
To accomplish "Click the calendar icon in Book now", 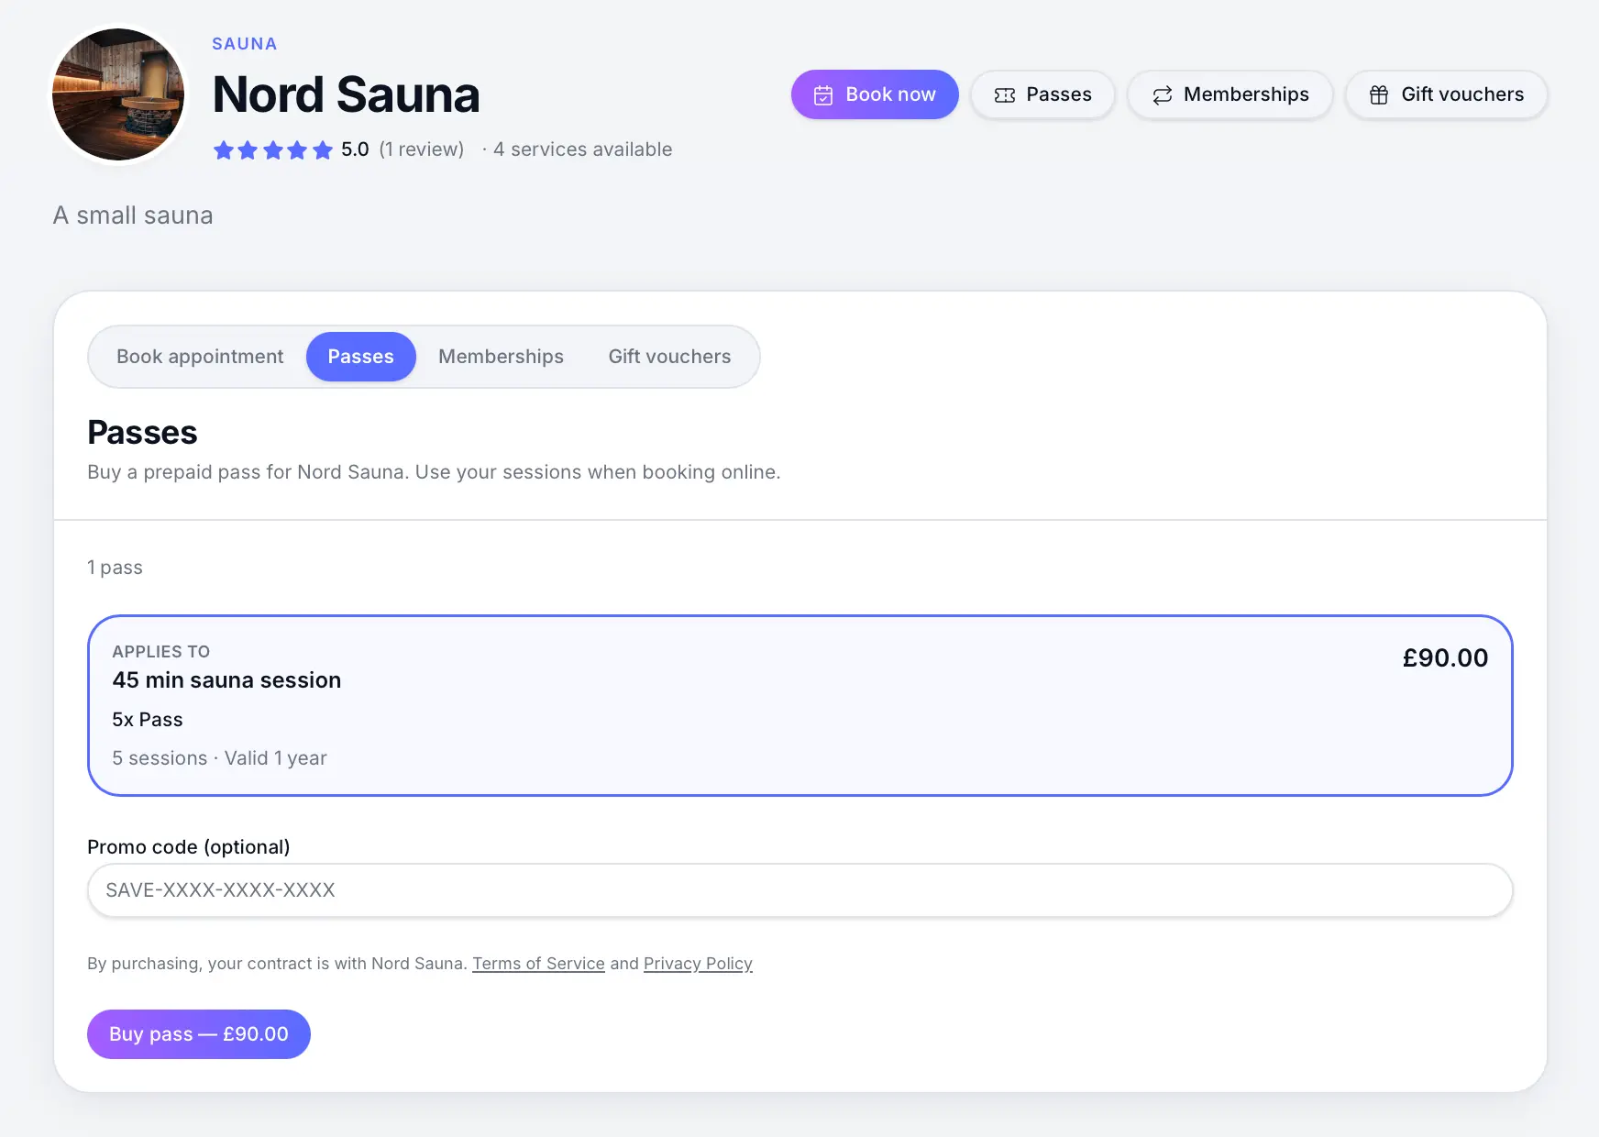I will 823,95.
